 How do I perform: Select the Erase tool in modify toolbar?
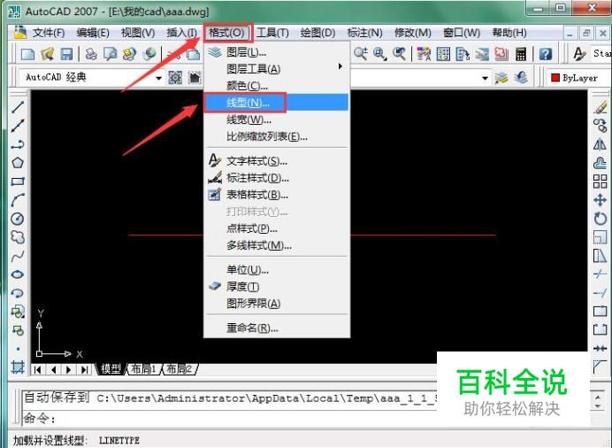tap(601, 106)
